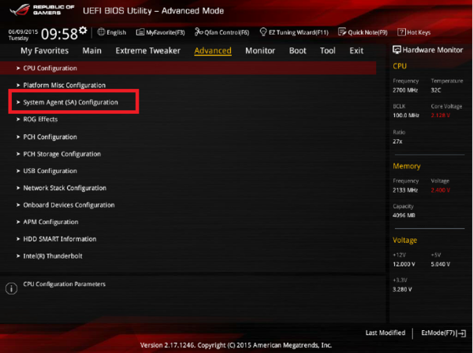This screenshot has width=473, height=353.
Task: Open the Boot tab
Action: pos(298,50)
